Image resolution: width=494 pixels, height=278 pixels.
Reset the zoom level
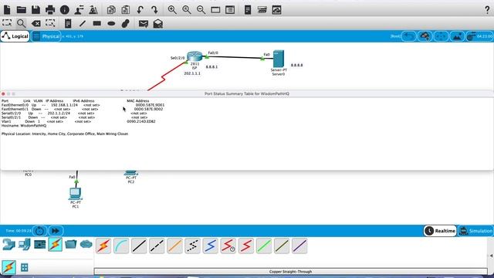pos(187,10)
